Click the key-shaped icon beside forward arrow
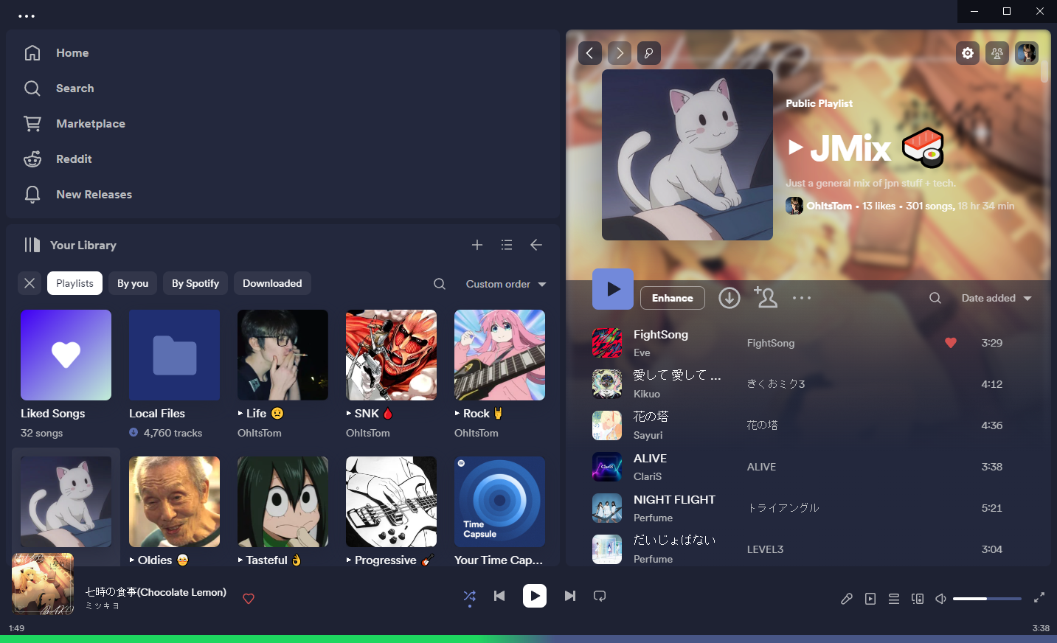 coord(649,53)
